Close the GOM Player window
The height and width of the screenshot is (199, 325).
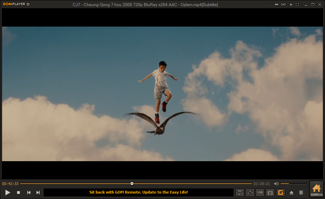point(320,4)
